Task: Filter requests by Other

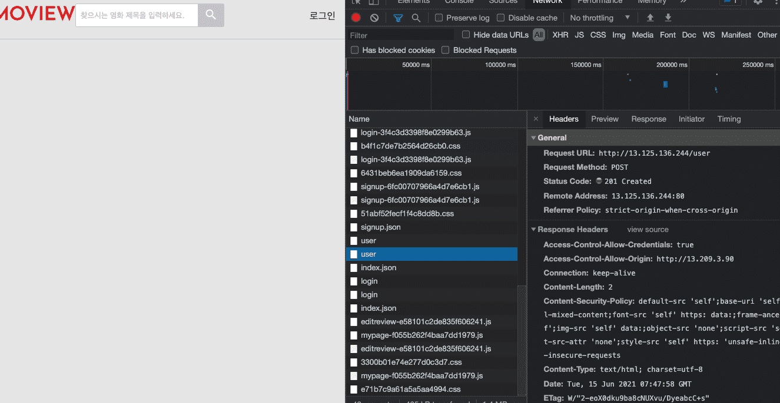Action: pos(767,35)
